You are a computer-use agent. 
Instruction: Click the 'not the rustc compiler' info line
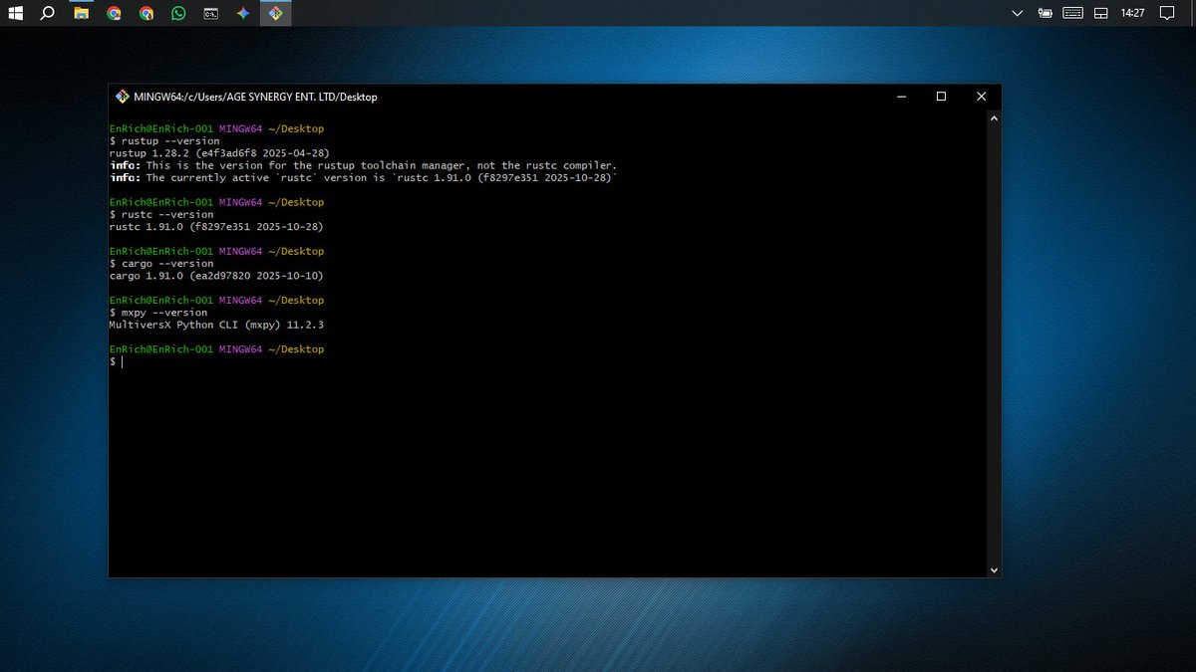[364, 165]
